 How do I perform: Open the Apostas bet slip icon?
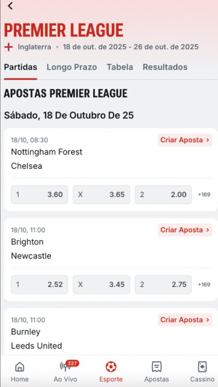pos(157,367)
